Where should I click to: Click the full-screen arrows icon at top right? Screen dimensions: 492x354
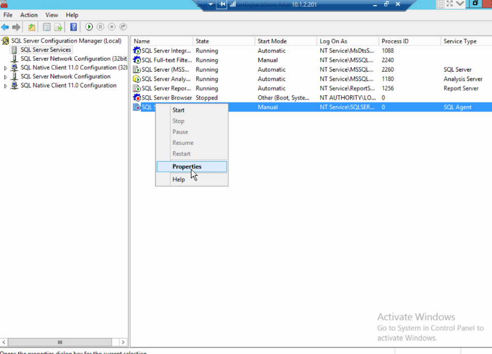click(450, 4)
